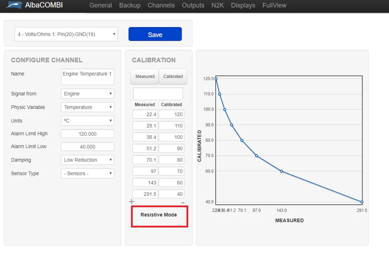389x256 pixels.
Task: Click the Measured button under Calibration
Action: (x=144, y=77)
